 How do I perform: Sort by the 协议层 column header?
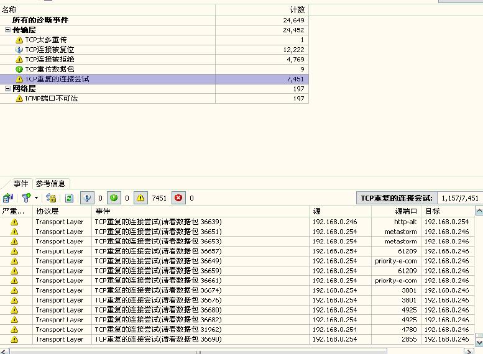pos(62,211)
